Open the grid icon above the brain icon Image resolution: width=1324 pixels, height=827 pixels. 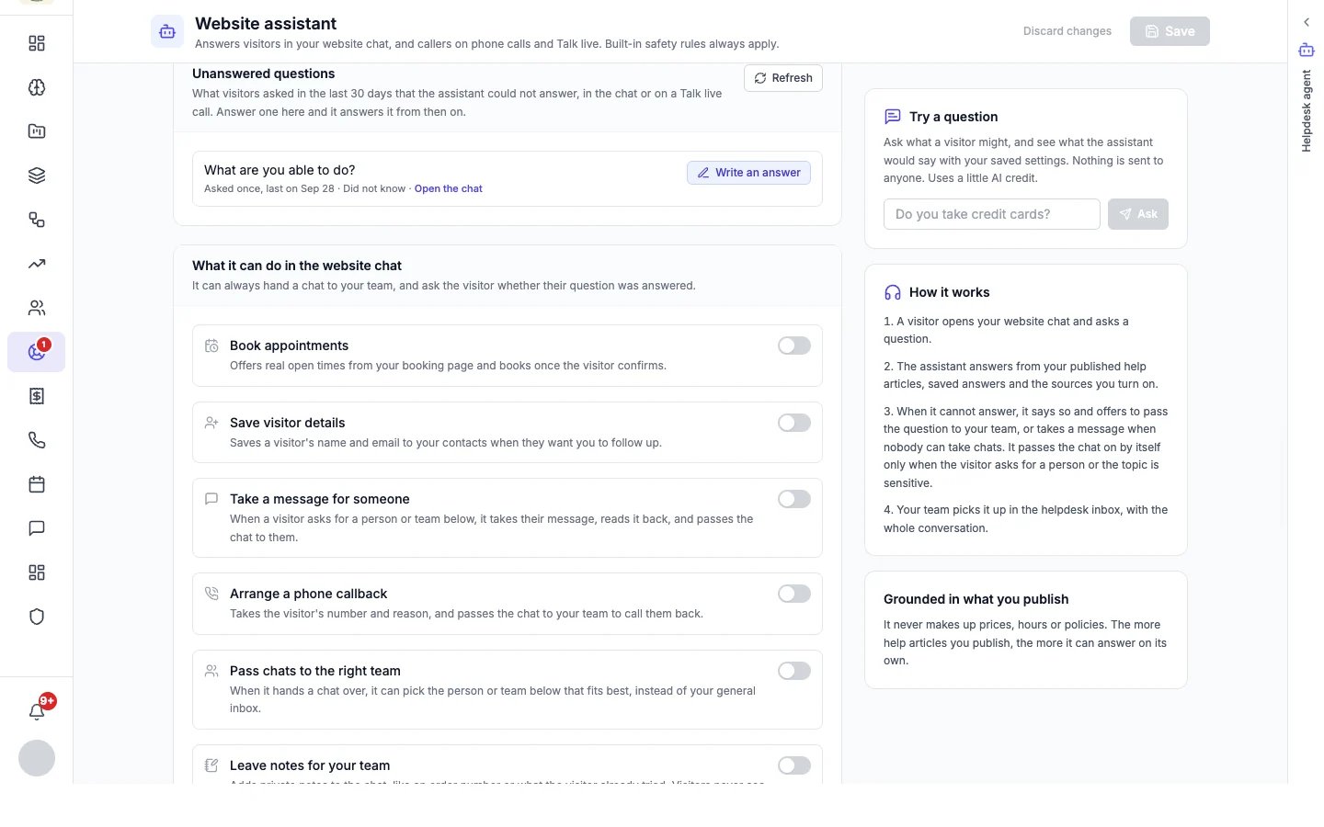coord(37,43)
